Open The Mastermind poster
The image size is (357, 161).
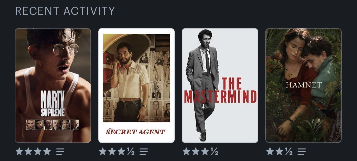[220, 85]
